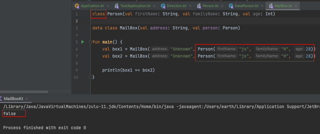Select the MailBox.kt editor tab
This screenshot has width=320, height=134.
283,6
